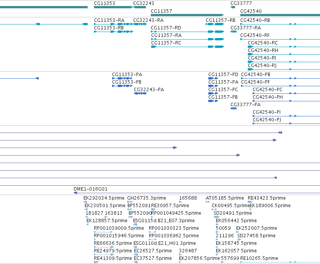Click the CG32243 gene label
The width and height of the screenshot is (320, 264).
pos(144,3)
